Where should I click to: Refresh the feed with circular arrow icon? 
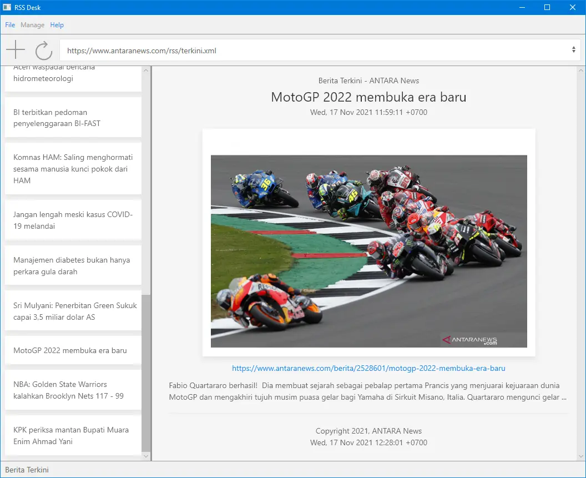pos(44,51)
